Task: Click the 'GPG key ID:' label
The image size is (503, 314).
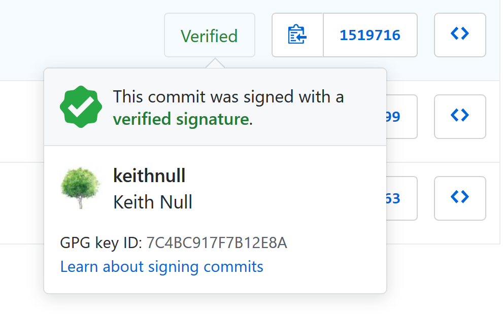Action: pos(101,243)
